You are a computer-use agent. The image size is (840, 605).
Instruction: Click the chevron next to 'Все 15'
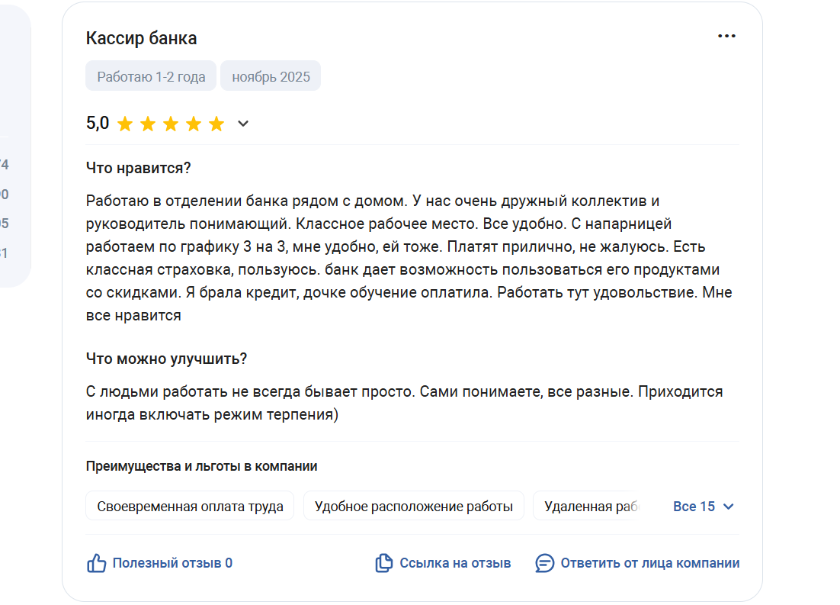coord(728,507)
